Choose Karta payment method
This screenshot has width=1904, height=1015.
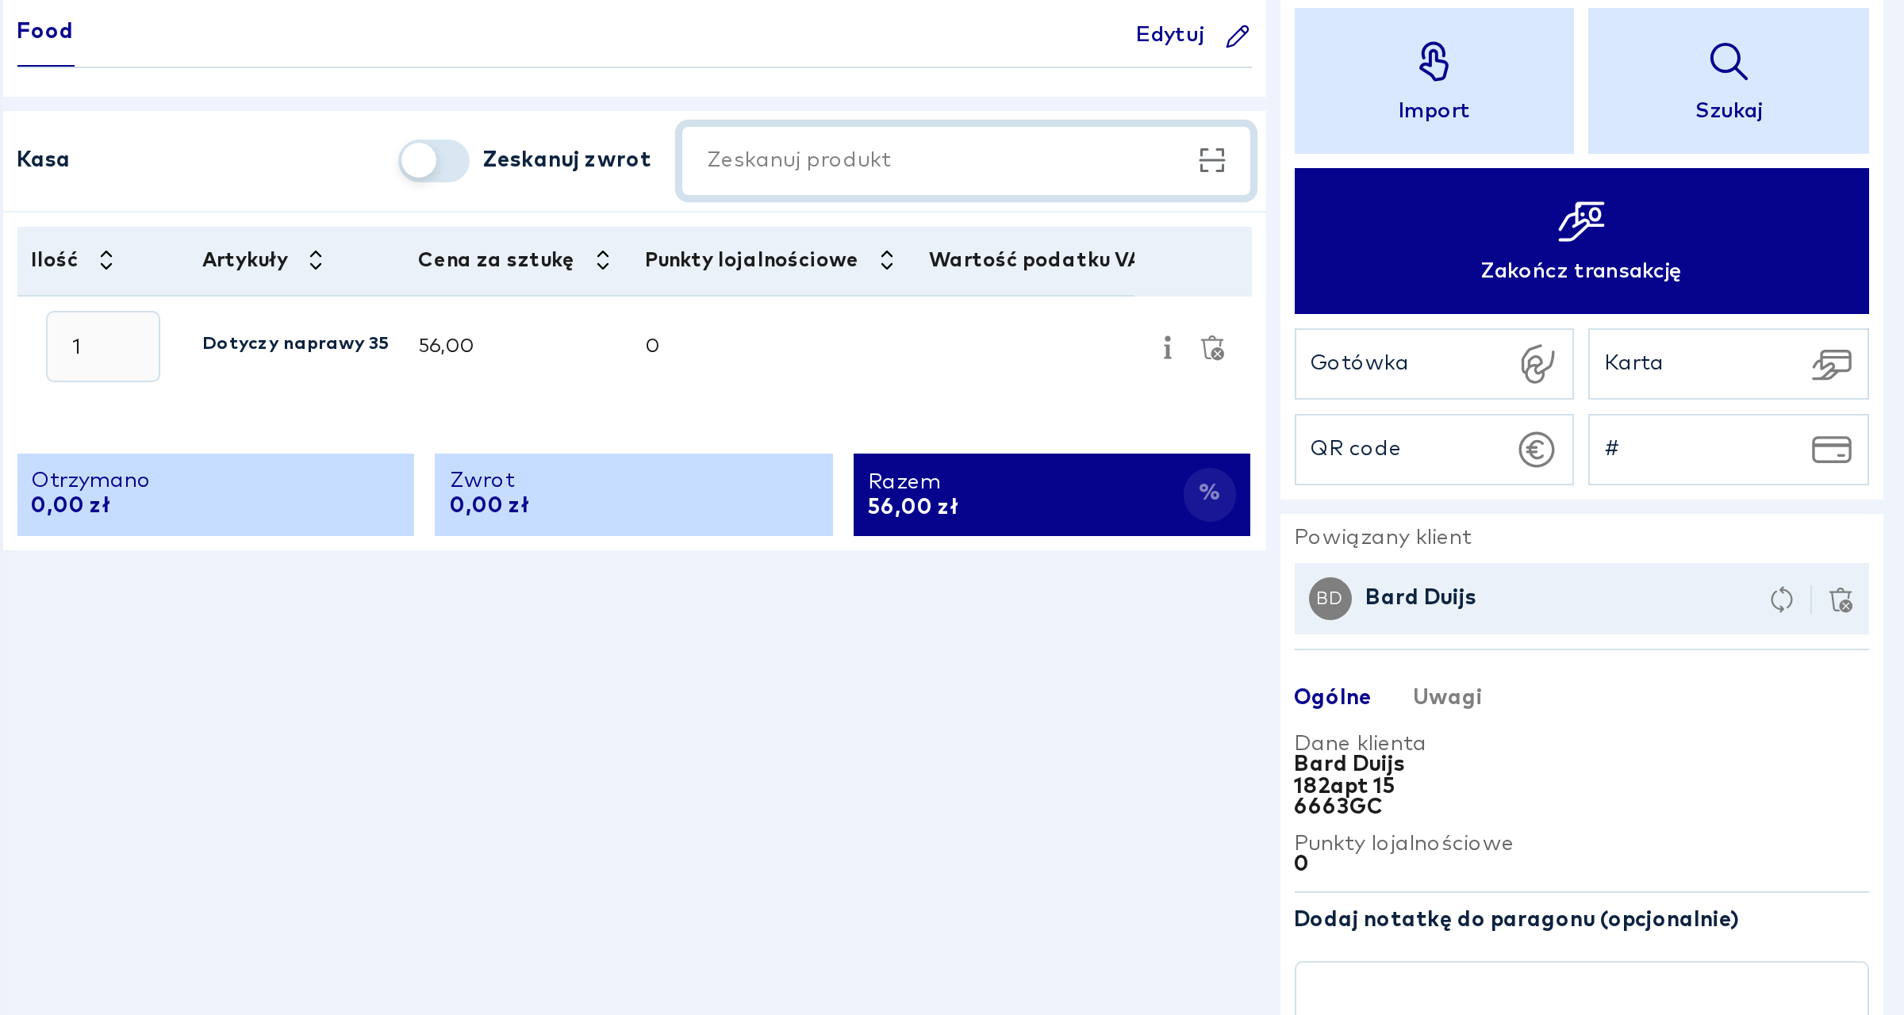[1728, 364]
